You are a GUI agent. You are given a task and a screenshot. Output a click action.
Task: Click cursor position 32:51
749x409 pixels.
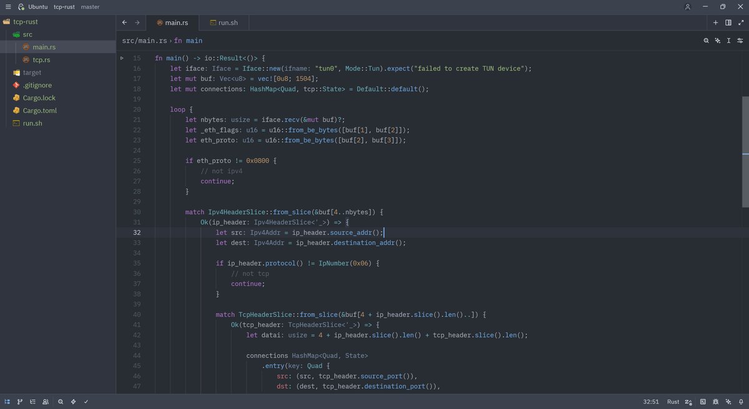click(651, 402)
